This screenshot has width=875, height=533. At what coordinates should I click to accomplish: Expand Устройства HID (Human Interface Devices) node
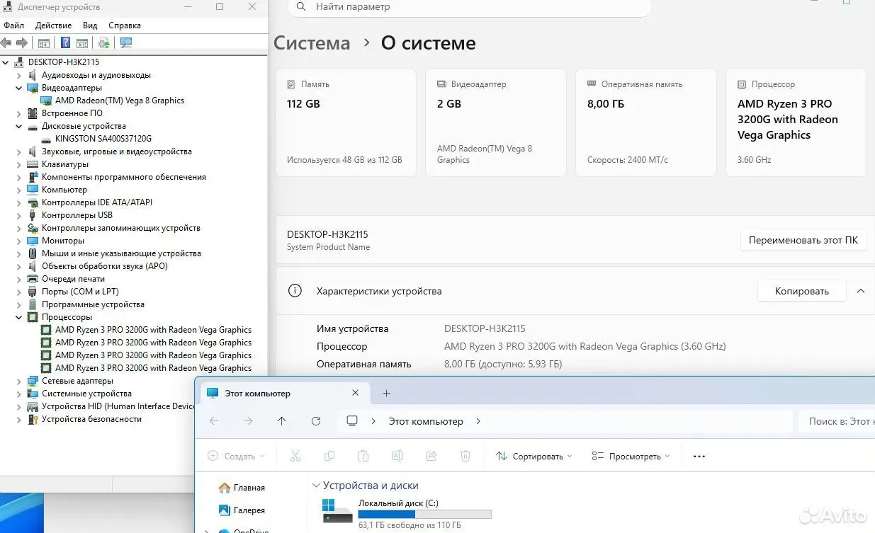pyautogui.click(x=19, y=406)
